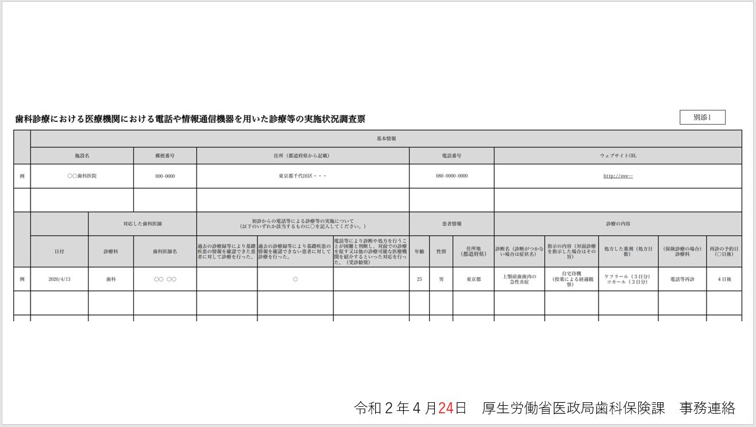This screenshot has width=756, height=427.
Task: Select the ウェブサイトURL column header
Action: pyautogui.click(x=618, y=156)
